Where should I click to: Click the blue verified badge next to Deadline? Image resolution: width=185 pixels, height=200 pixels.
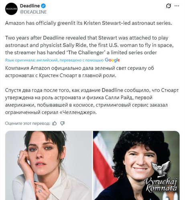pos(43,6)
